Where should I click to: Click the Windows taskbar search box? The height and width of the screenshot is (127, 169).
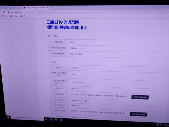point(27,118)
